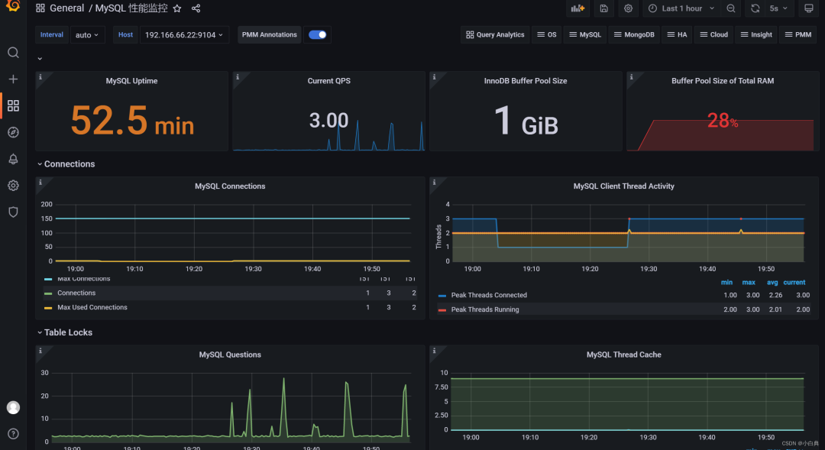Open the MongoDB dashboards menu

click(x=634, y=34)
